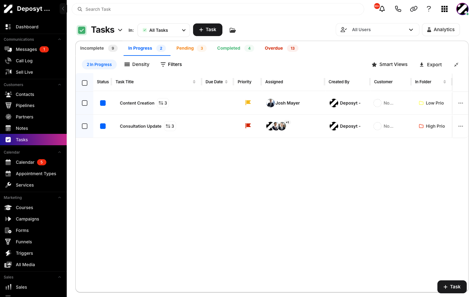The width and height of the screenshot is (476, 297).
Task: Open the Density options
Action: (137, 64)
